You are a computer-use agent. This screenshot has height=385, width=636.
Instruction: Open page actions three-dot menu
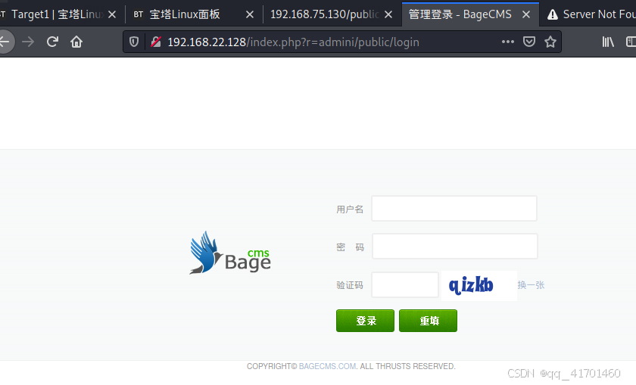click(x=508, y=42)
